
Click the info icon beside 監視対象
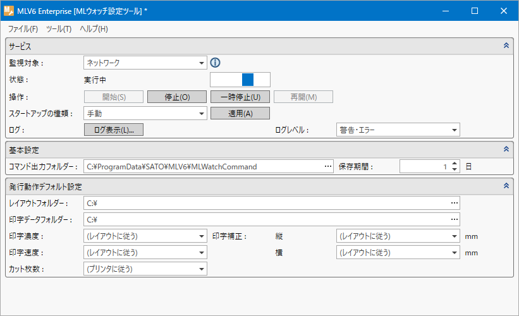click(x=215, y=63)
